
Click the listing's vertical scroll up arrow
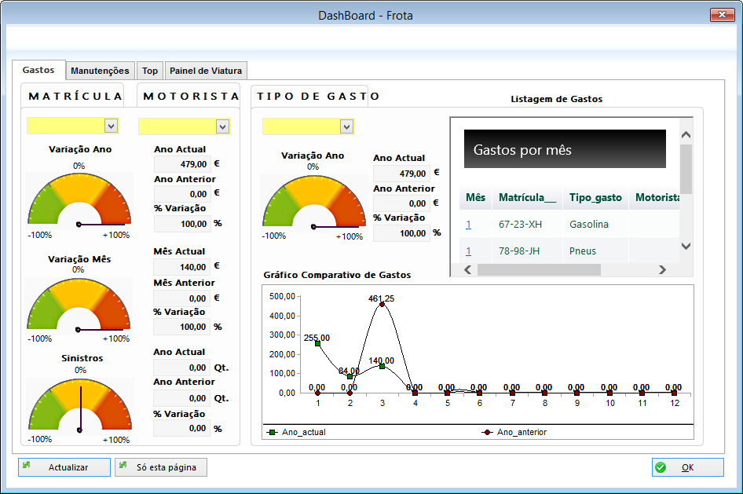[x=686, y=135]
